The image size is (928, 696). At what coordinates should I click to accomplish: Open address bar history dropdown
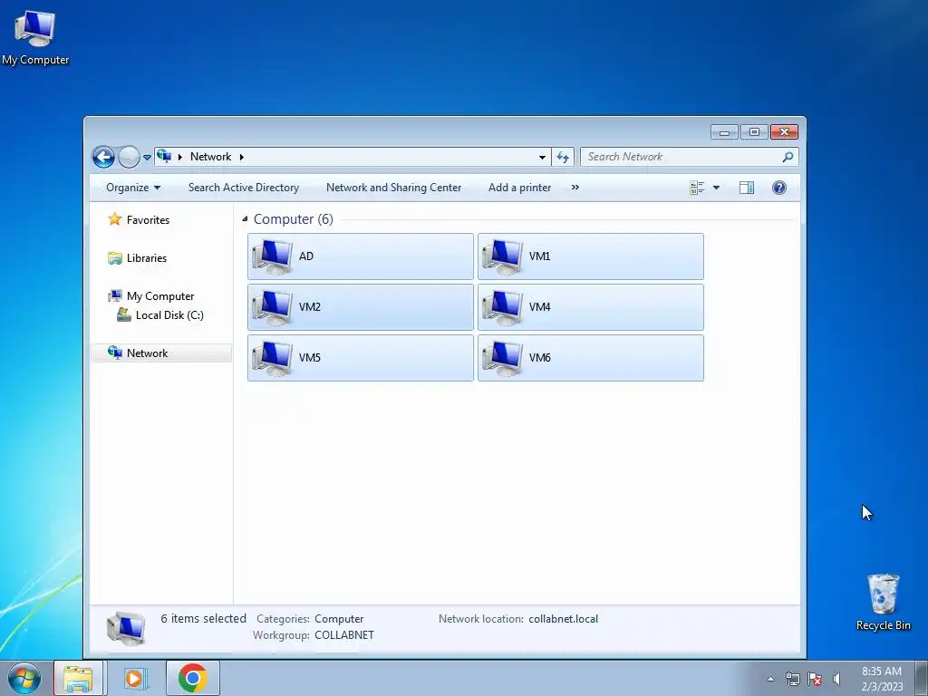(x=542, y=158)
